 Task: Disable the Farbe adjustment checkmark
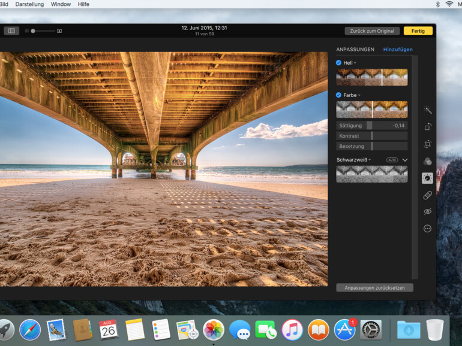[339, 95]
